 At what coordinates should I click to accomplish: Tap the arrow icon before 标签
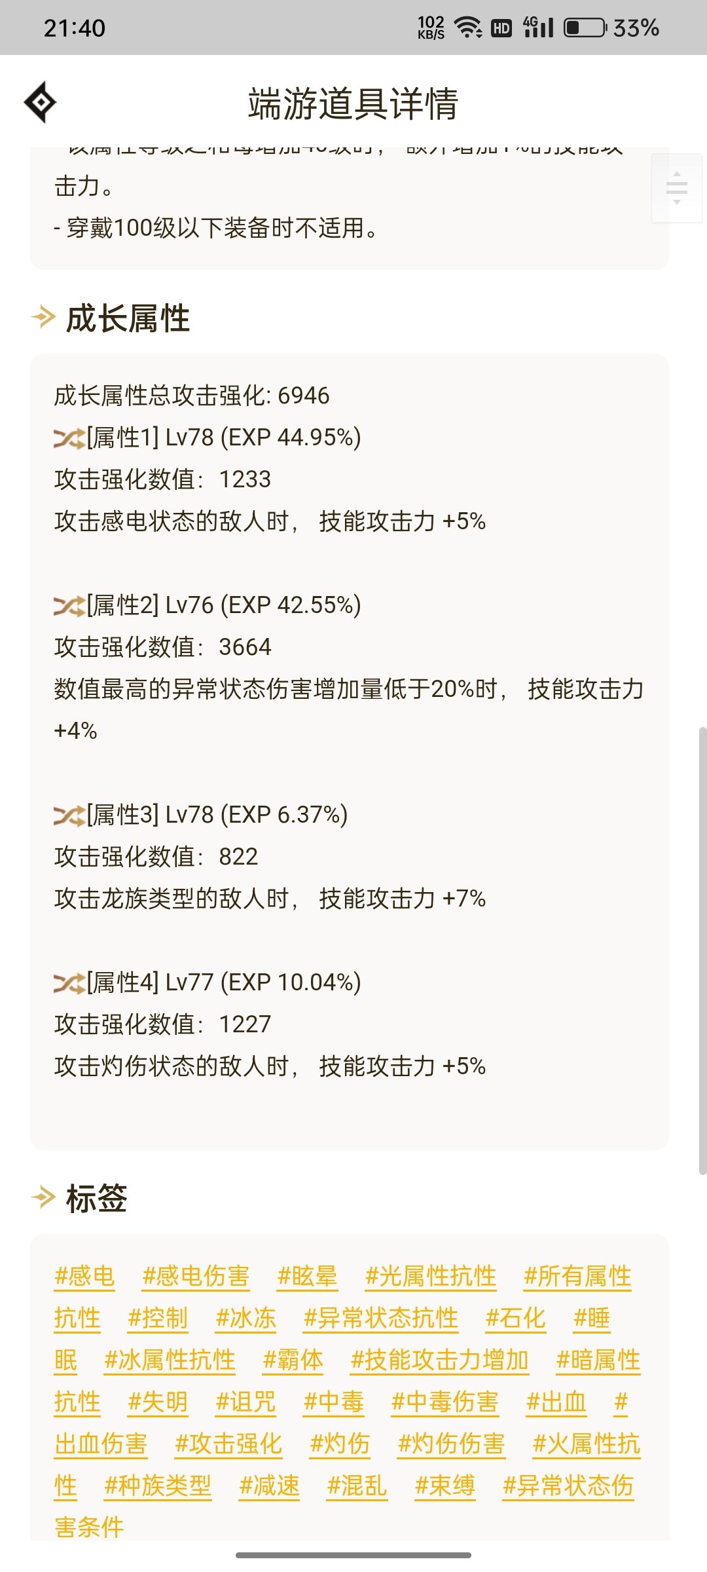click(44, 1197)
